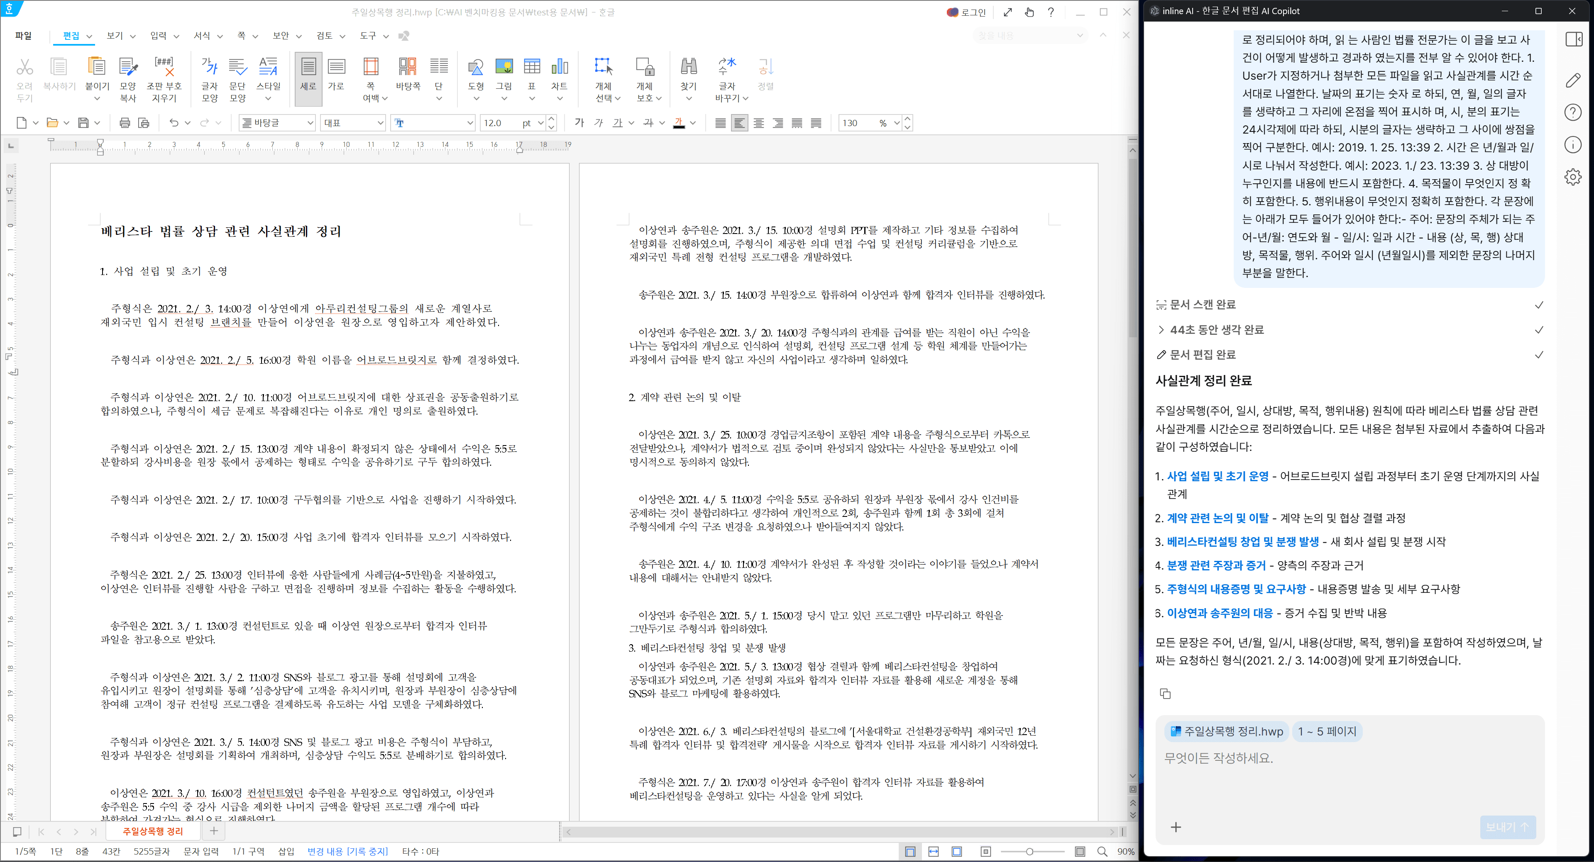
Task: Open the inline AI settings gear
Action: click(1573, 178)
